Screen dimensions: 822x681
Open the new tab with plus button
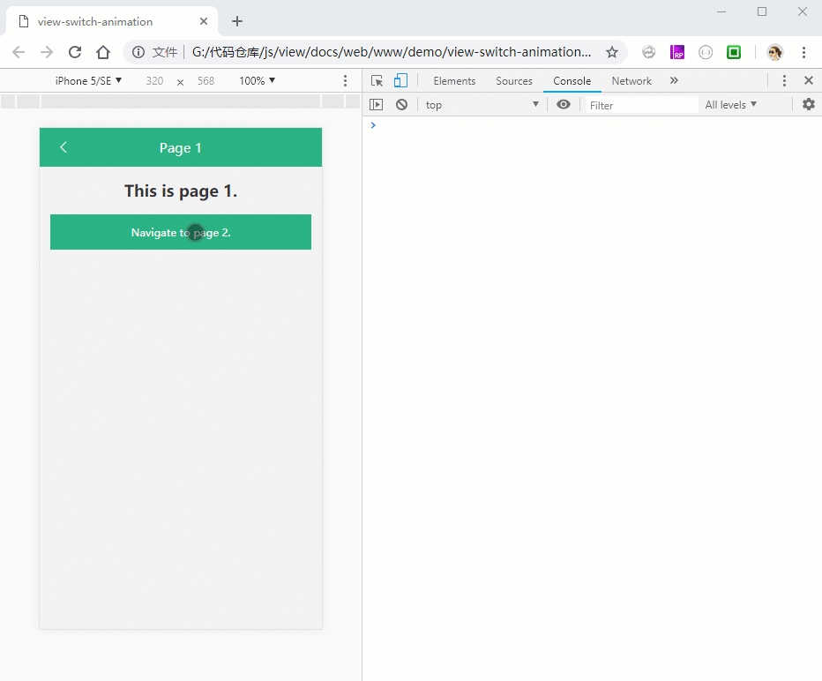click(237, 21)
